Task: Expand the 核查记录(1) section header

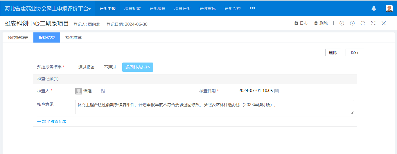Action: pos(48,79)
